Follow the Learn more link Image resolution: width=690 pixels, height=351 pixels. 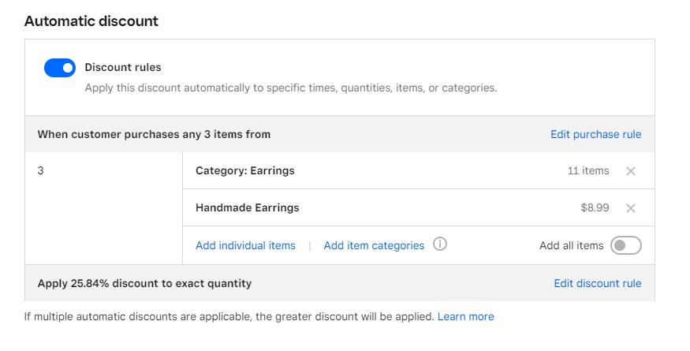[x=465, y=316]
